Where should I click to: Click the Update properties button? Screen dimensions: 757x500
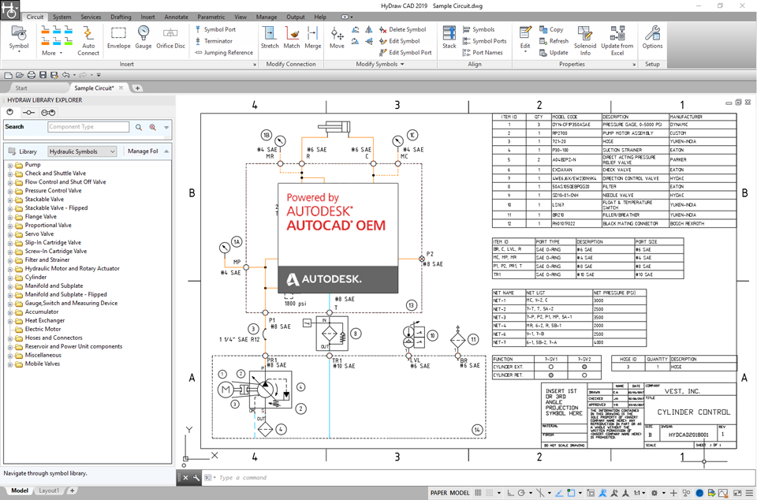(554, 53)
